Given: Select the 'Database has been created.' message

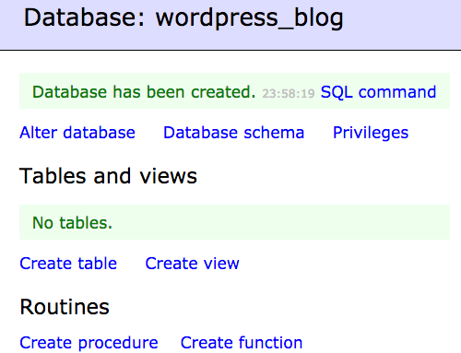Looking at the screenshot, I should tap(144, 92).
